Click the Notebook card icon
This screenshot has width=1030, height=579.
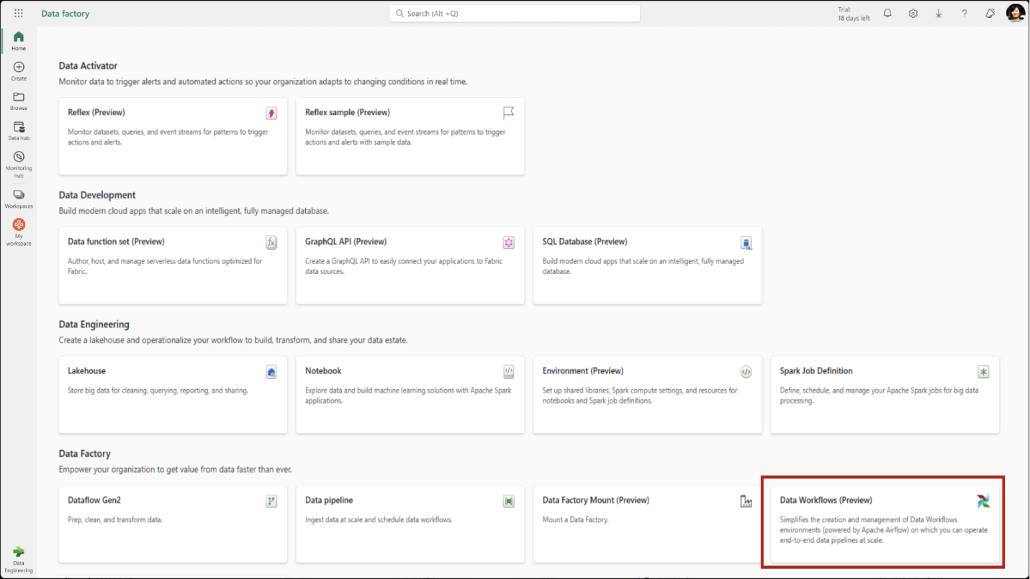tap(509, 372)
